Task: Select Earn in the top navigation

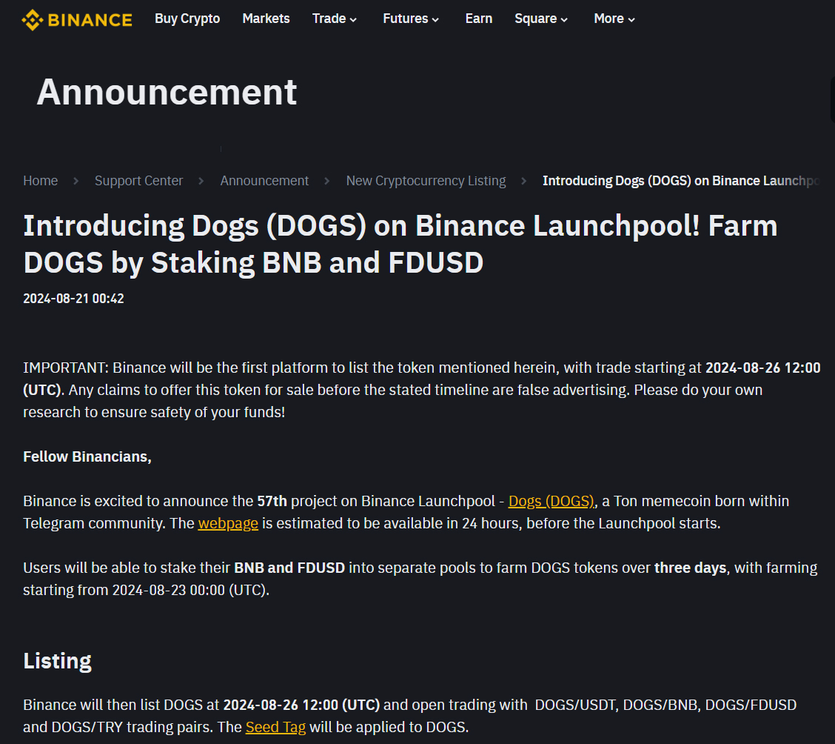Action: [479, 19]
